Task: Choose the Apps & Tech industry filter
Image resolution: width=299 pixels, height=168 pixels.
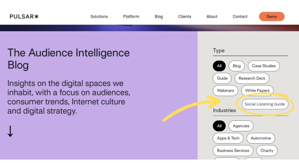Action: pyautogui.click(x=228, y=138)
